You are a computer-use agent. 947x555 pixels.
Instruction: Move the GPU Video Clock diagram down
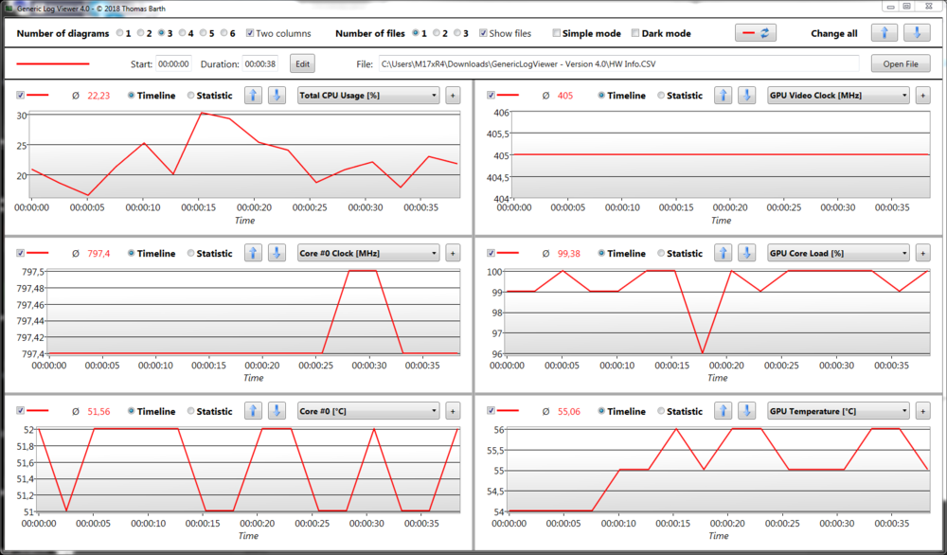[x=746, y=95]
